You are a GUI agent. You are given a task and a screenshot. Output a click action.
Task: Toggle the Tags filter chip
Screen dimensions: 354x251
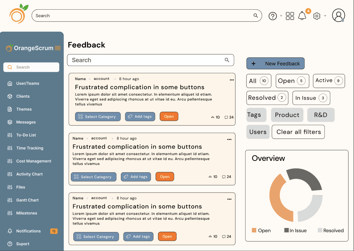coord(257,115)
